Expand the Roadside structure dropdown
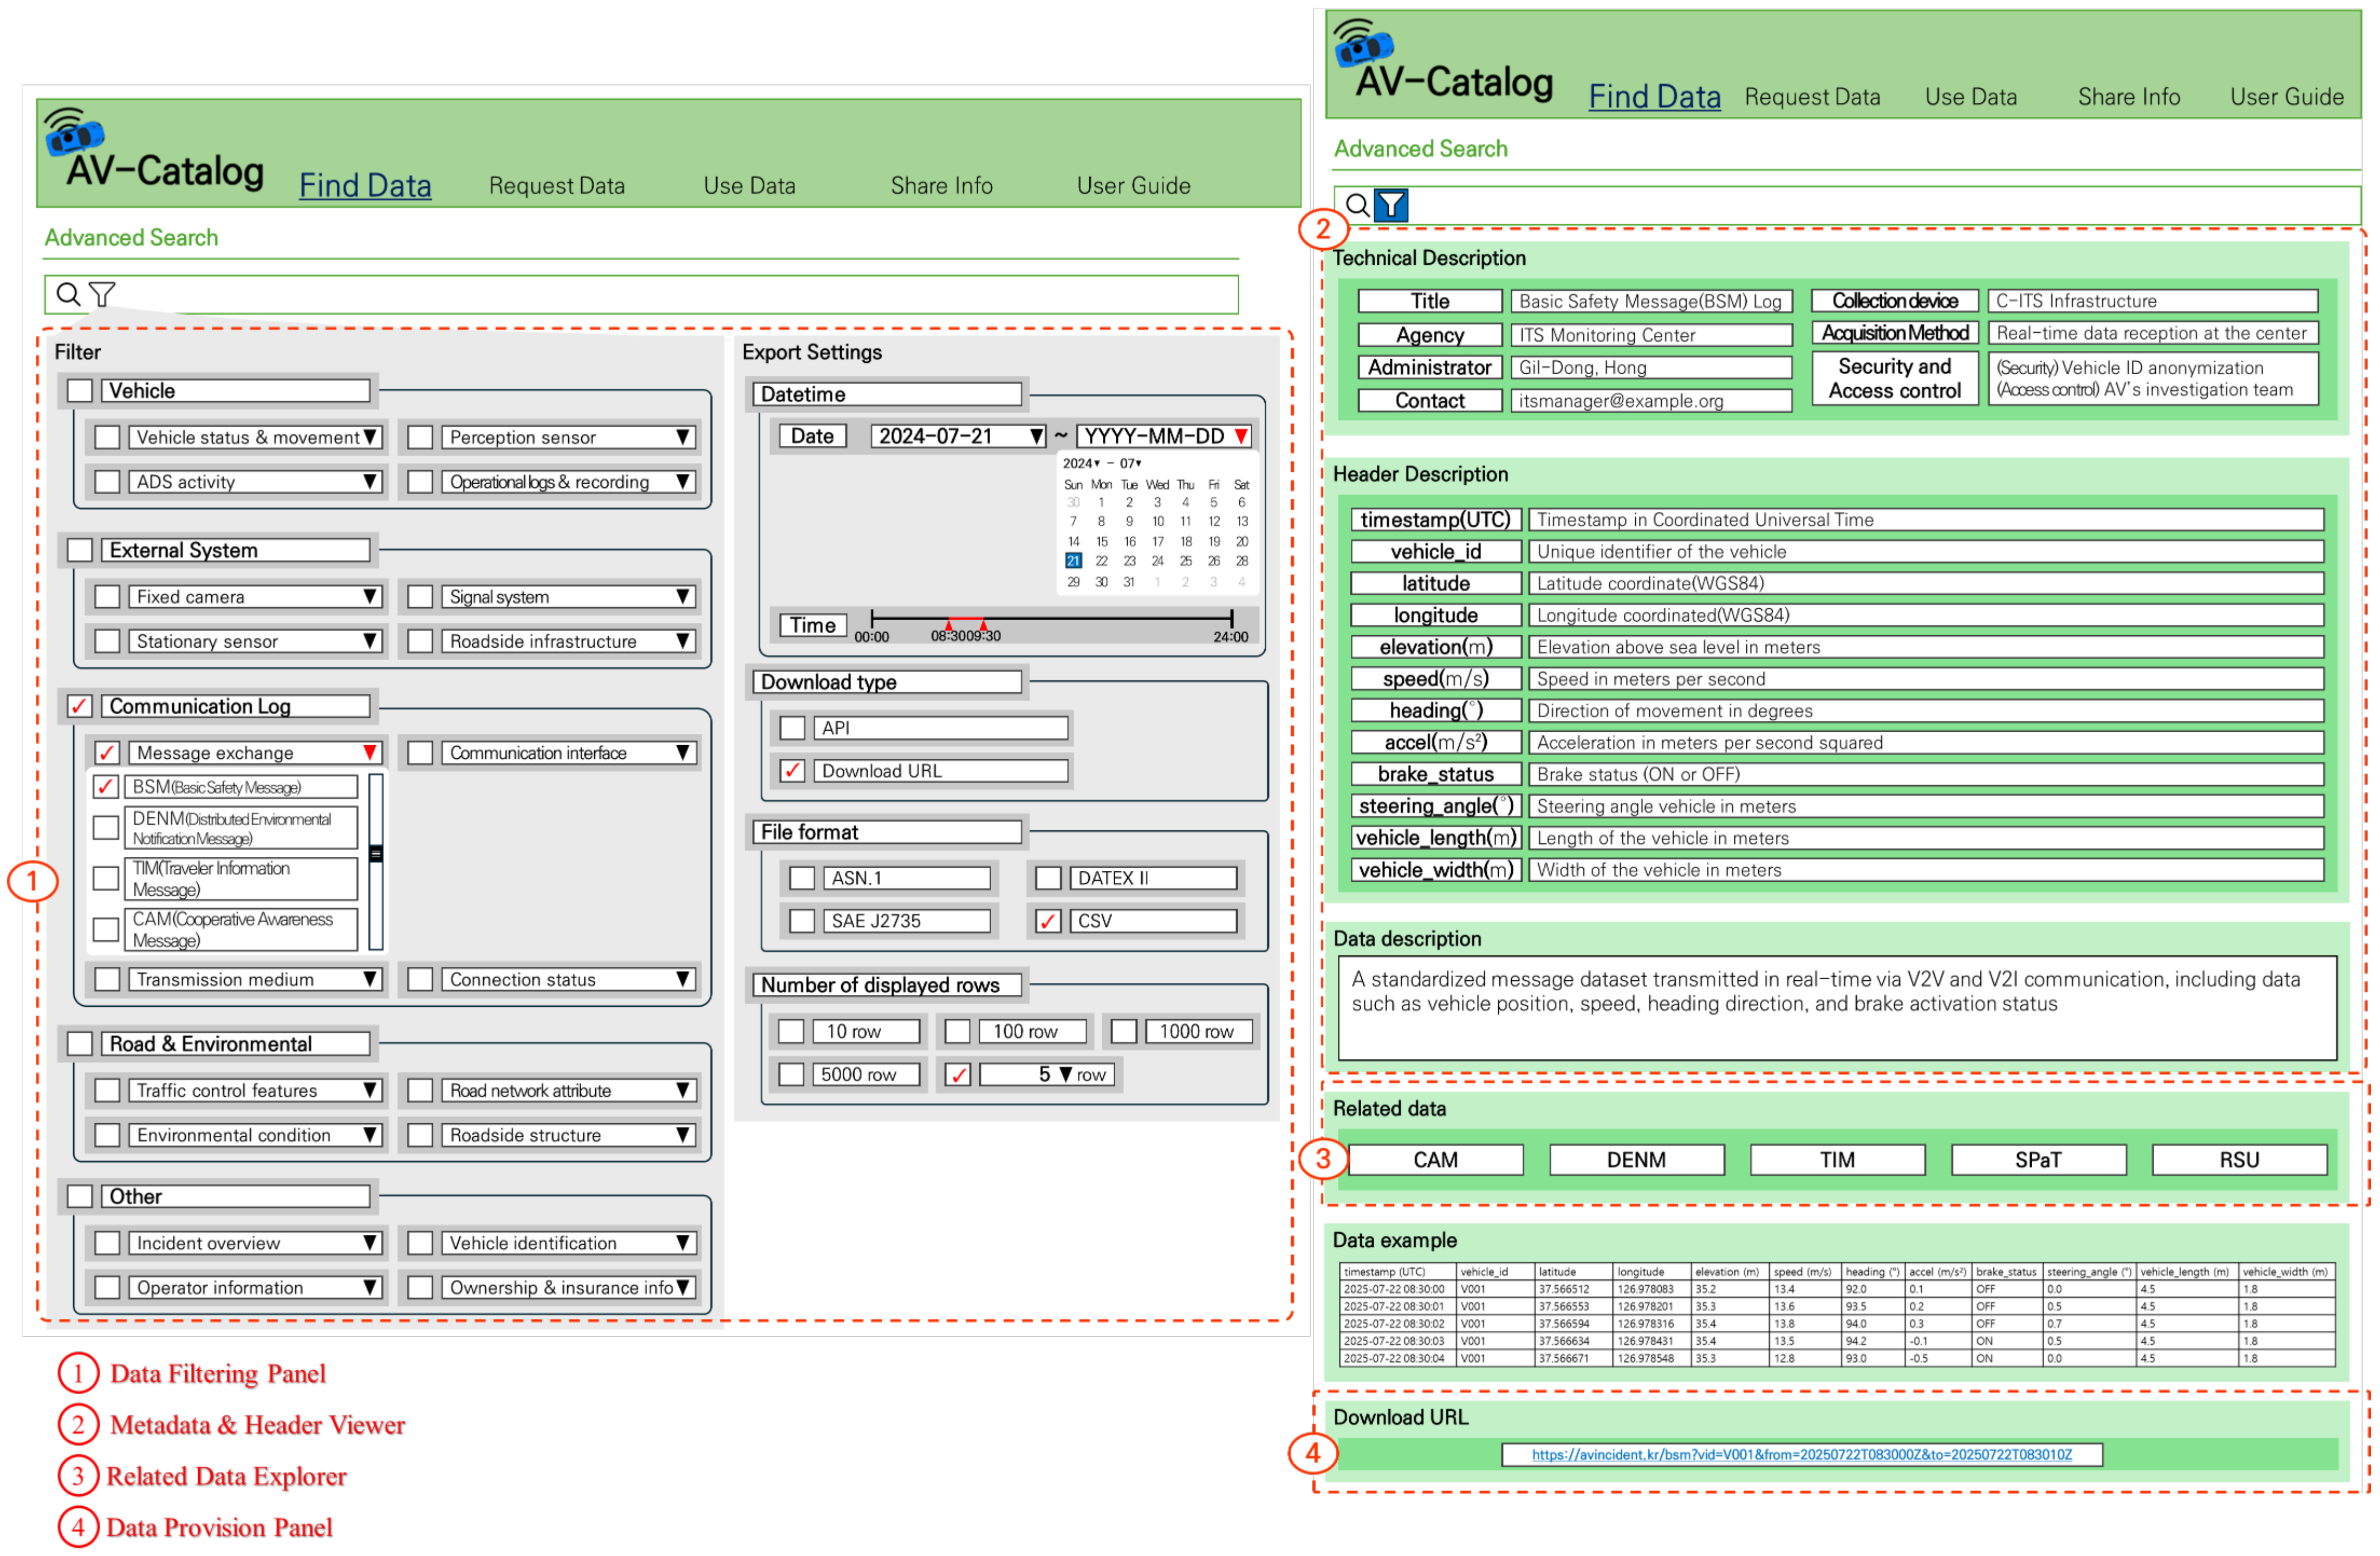Screen dimensions: 2380x1556 (x=683, y=1135)
